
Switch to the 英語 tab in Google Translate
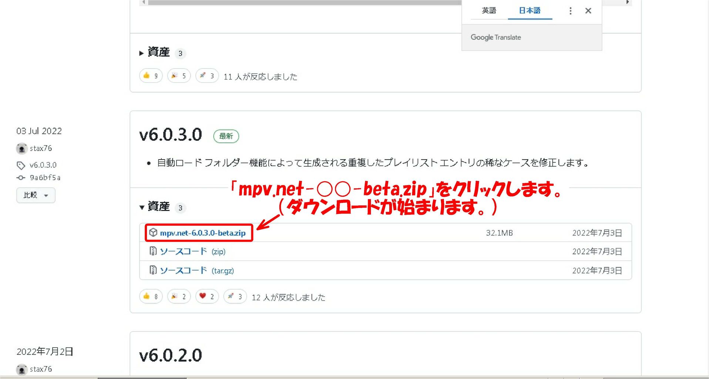pos(488,11)
